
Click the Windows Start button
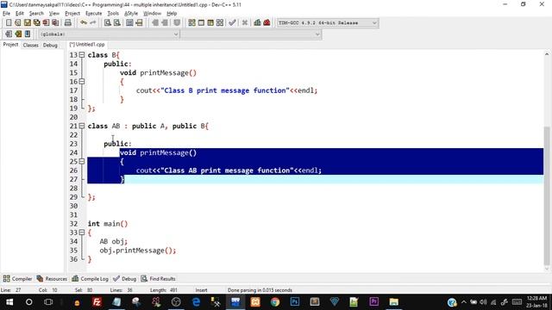[9, 302]
